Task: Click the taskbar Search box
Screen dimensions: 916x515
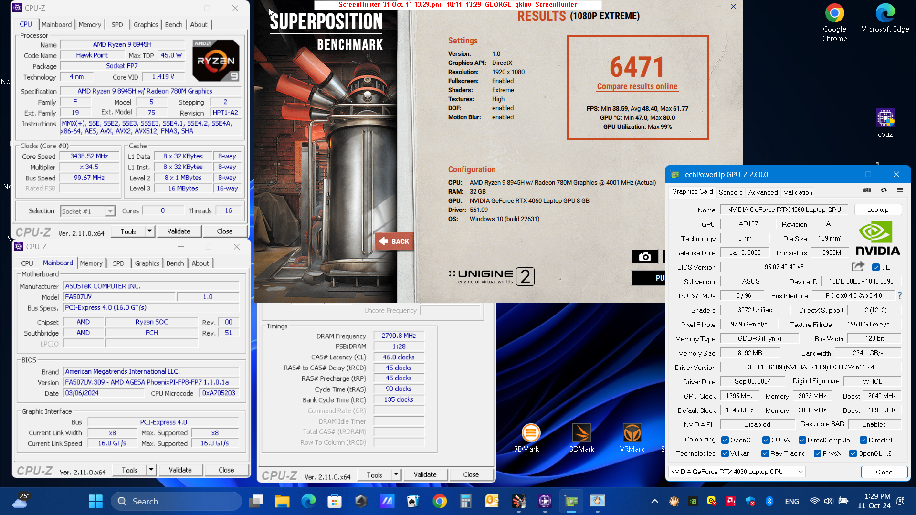Action: pyautogui.click(x=176, y=501)
